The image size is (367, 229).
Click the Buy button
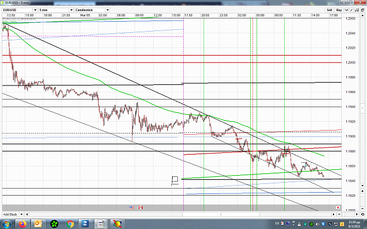[339, 10]
